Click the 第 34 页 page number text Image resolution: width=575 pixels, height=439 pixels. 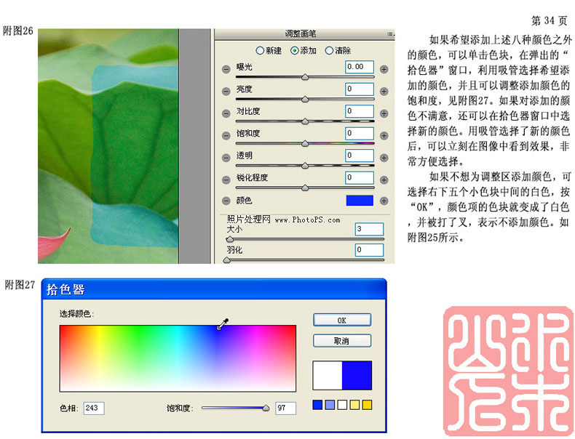(x=550, y=20)
